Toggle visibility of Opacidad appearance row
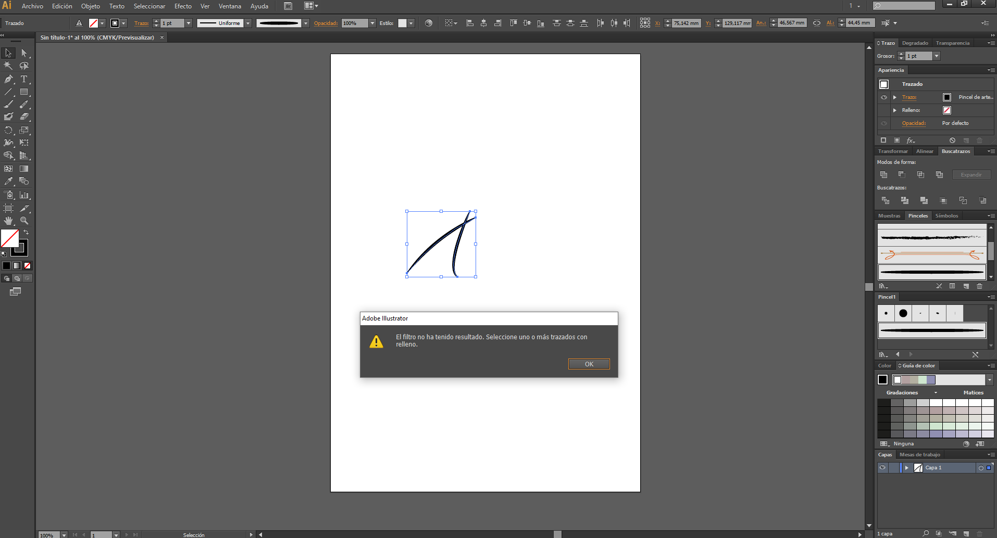The image size is (997, 538). (x=884, y=123)
